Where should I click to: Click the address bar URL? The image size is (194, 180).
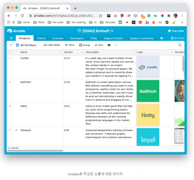tap(64, 16)
